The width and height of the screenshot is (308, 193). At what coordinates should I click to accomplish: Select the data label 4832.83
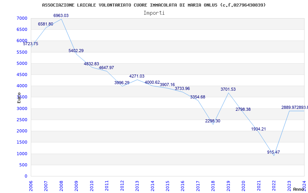(91, 64)
